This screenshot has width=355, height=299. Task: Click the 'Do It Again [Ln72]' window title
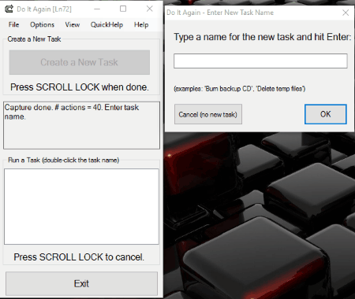coord(44,9)
